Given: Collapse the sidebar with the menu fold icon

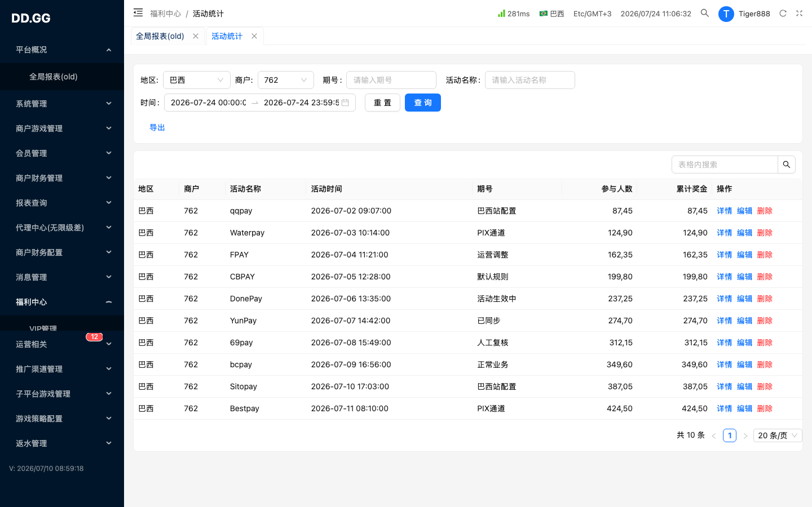Looking at the screenshot, I should tap(138, 12).
